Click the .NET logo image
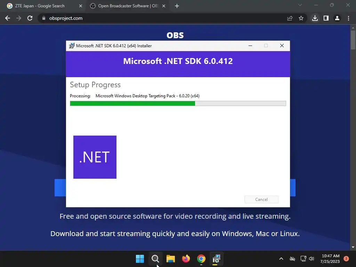The image size is (356, 267). tap(95, 157)
